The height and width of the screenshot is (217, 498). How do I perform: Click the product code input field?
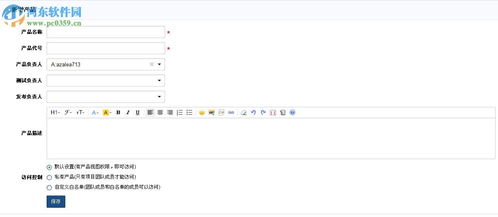click(x=106, y=48)
